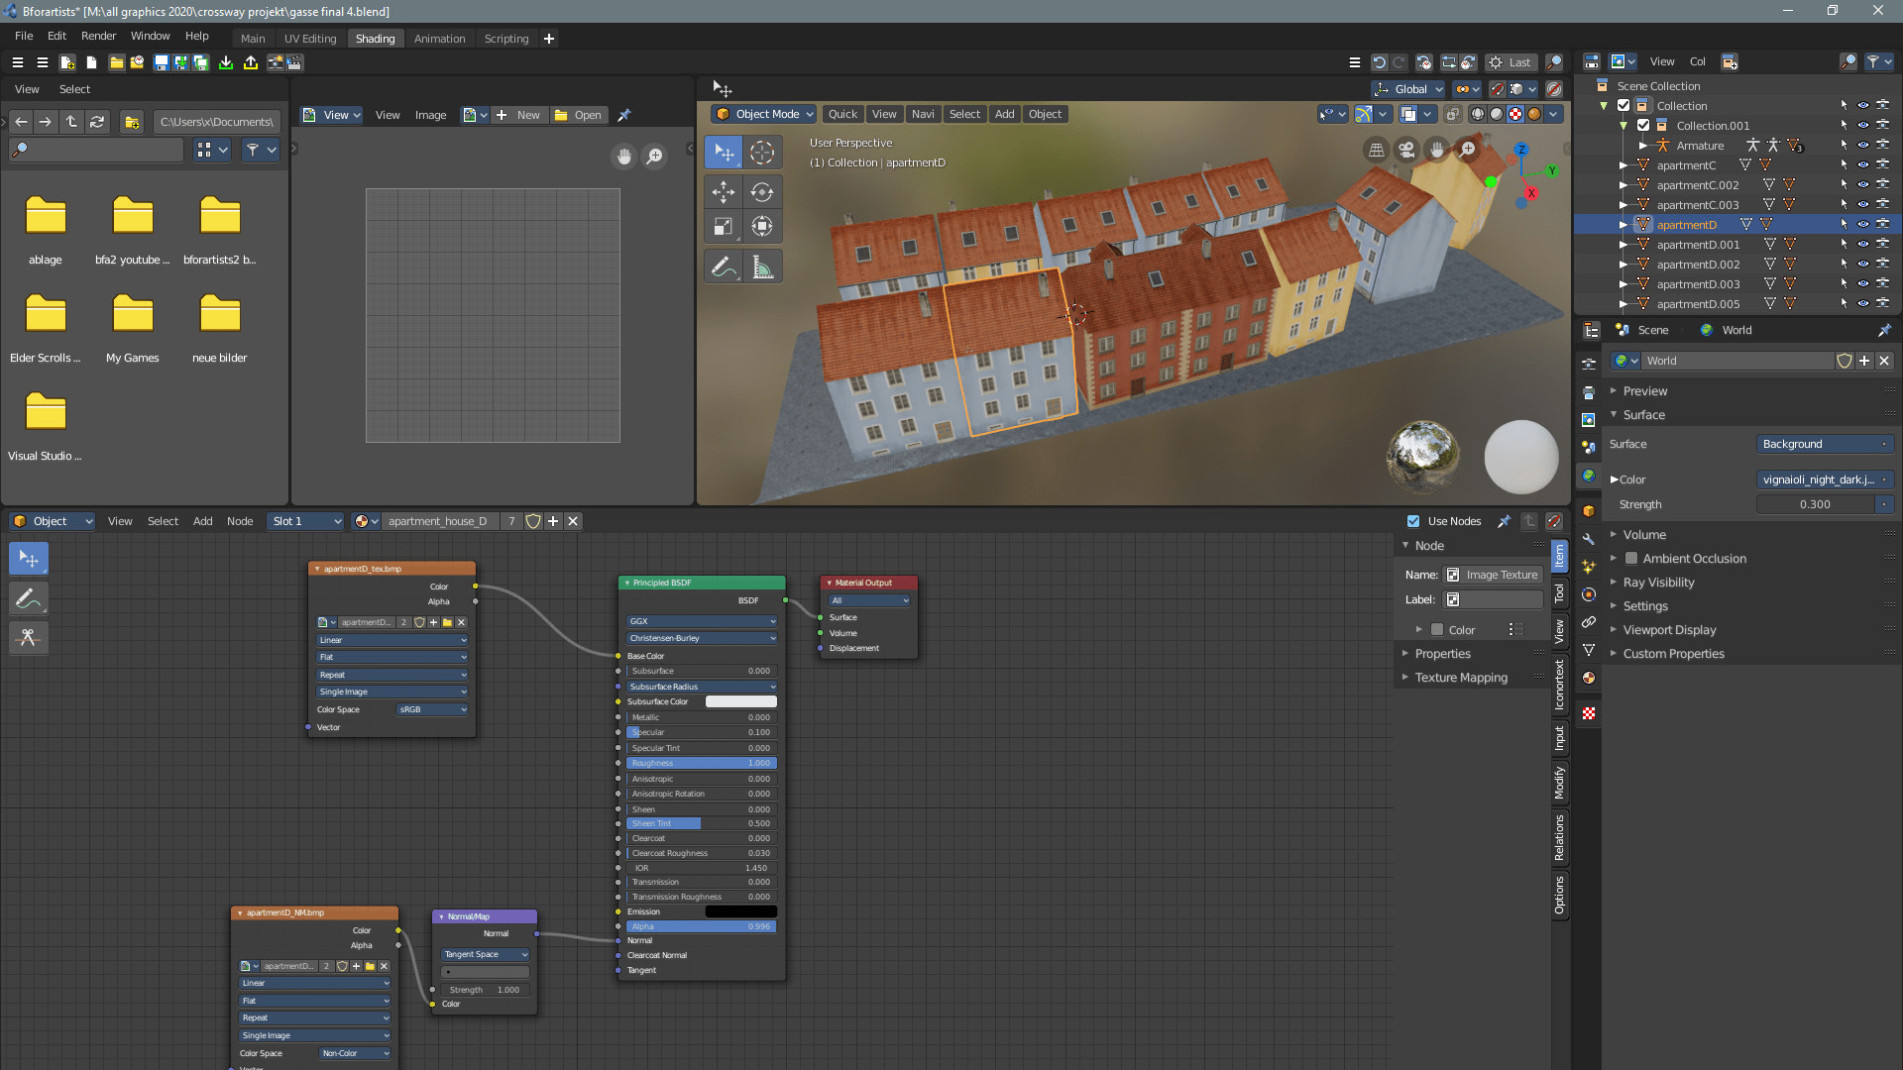Toggle the Color checkbox in Node panel
Viewport: 1903px width, 1070px height.
[x=1437, y=630]
